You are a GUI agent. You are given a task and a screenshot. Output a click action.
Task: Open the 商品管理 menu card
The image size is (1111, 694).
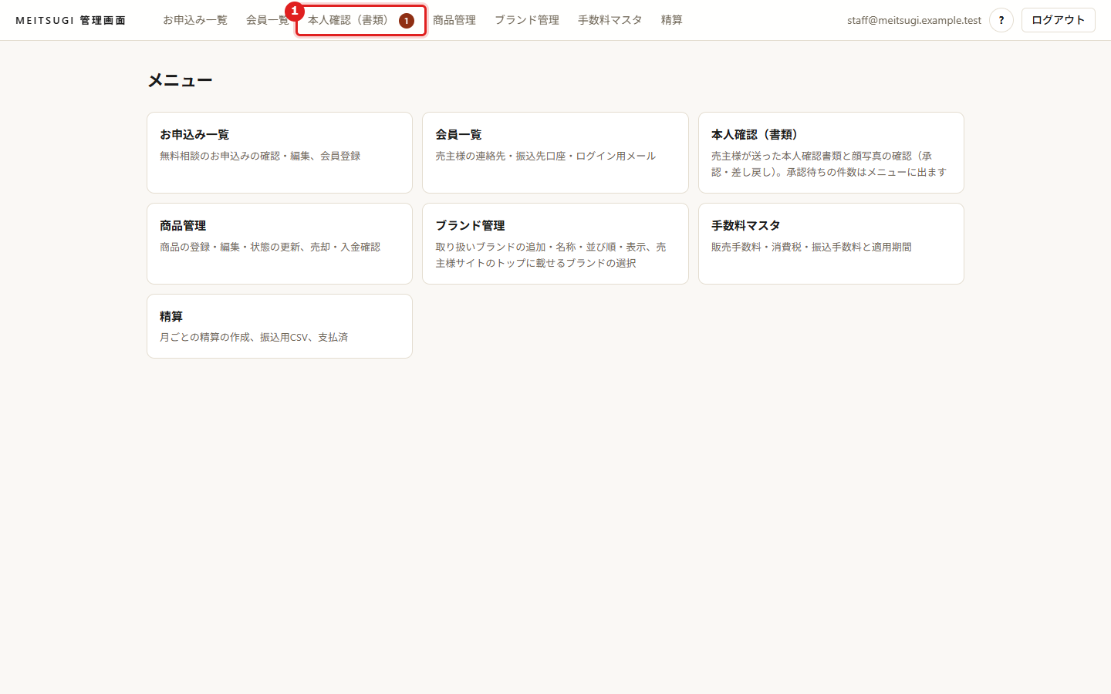point(279,244)
